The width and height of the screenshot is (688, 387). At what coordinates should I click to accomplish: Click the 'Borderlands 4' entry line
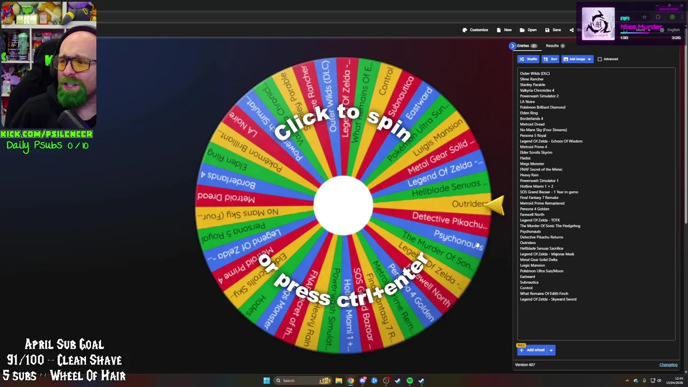532,119
